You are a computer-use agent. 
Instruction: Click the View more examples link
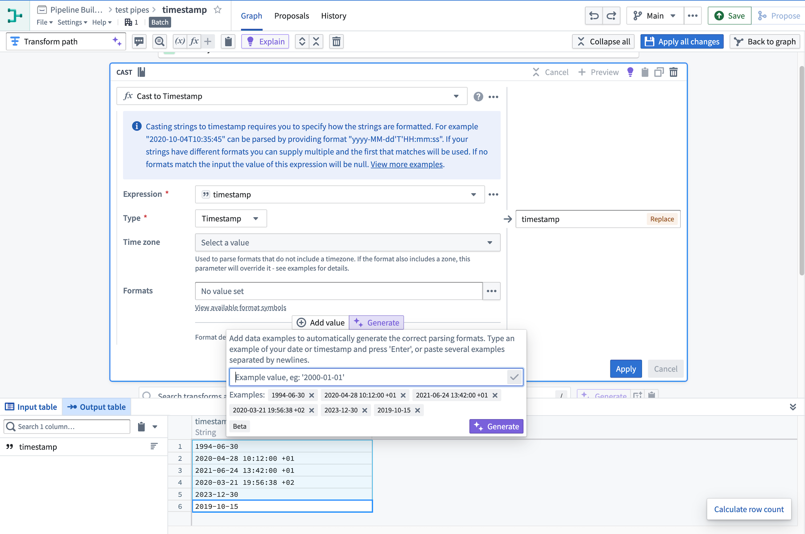[407, 164]
